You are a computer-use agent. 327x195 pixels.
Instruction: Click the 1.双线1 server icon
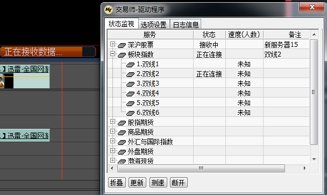pyautogui.click(x=130, y=65)
